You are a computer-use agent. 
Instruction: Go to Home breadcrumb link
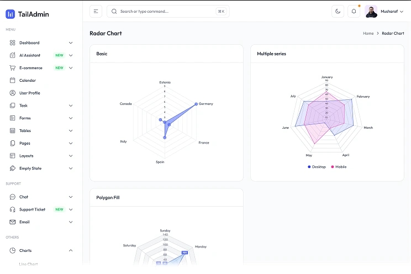(x=368, y=33)
